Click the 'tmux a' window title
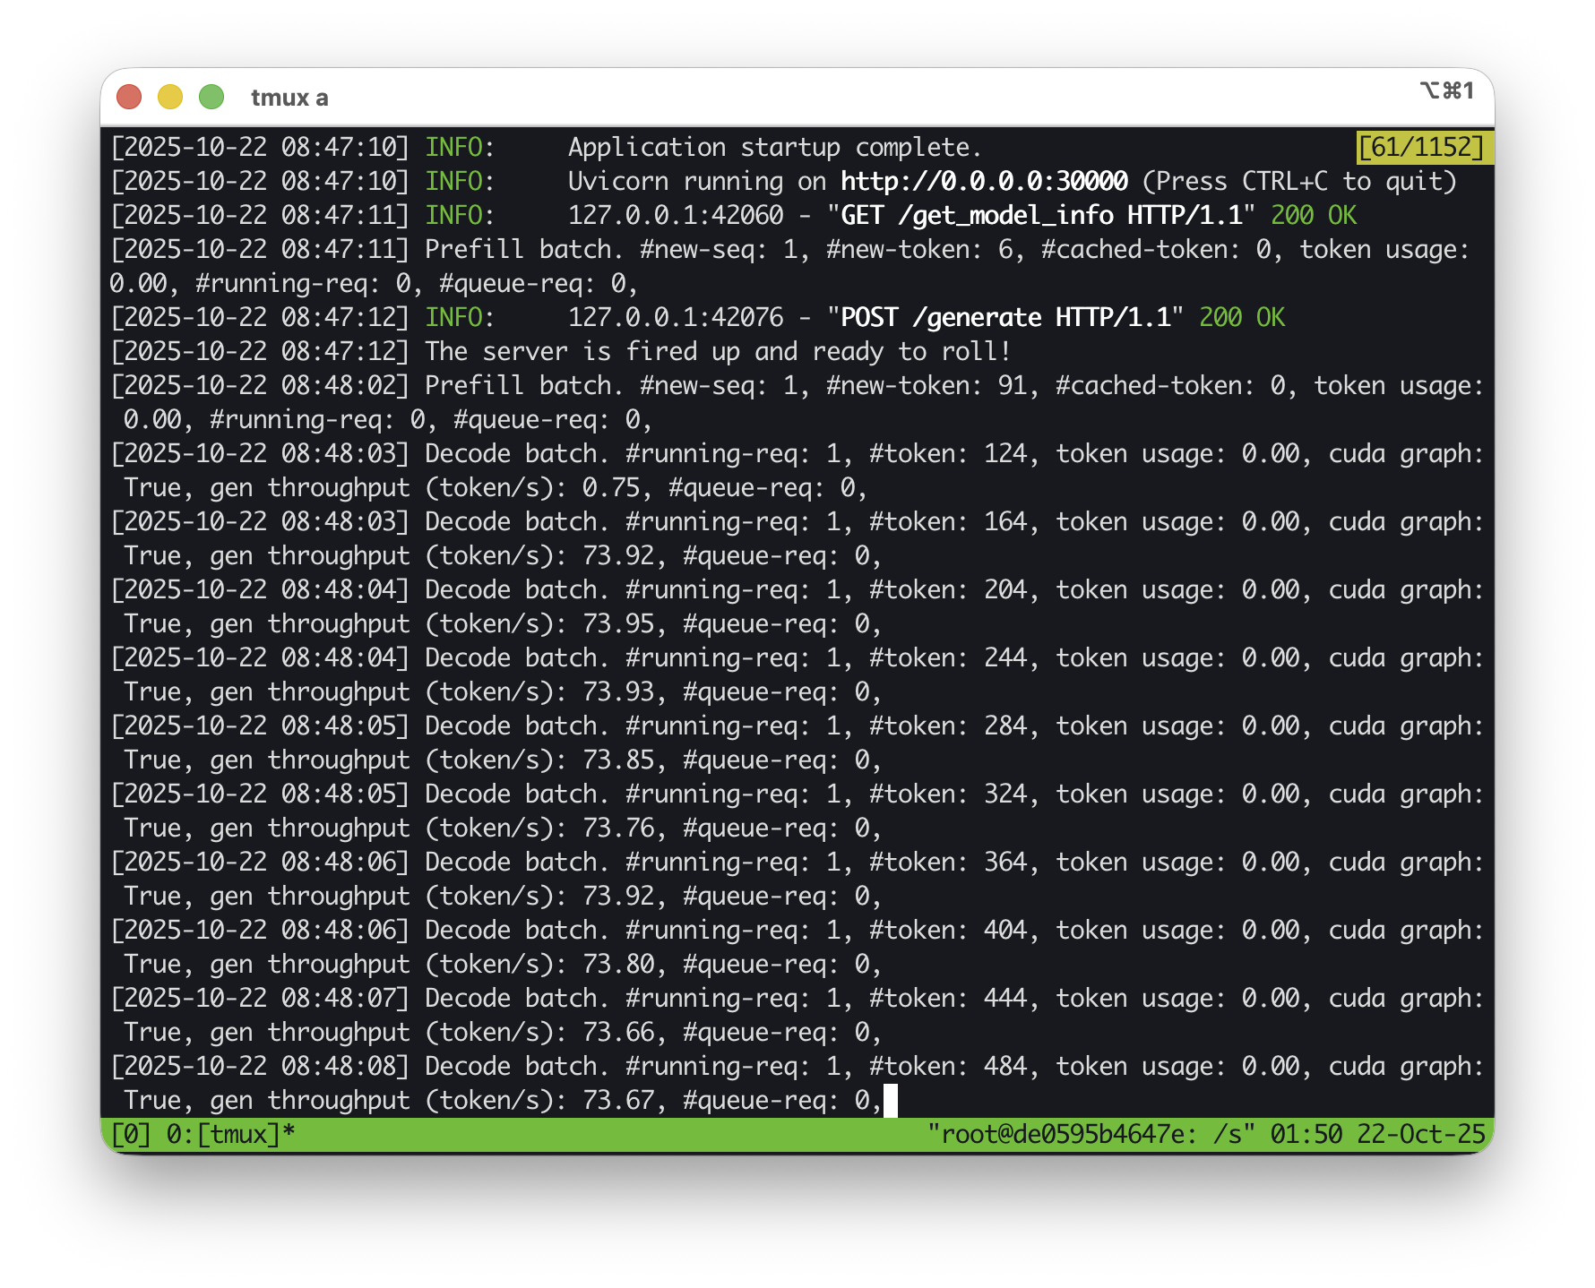This screenshot has height=1288, width=1595. (x=289, y=98)
